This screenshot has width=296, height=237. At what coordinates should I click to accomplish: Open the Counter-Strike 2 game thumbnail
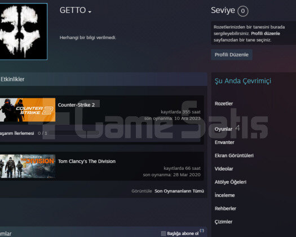coord(28,109)
